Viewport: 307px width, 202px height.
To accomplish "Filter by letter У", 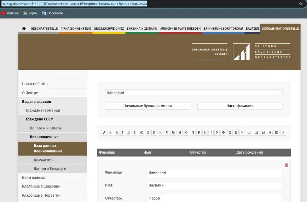I will click(x=217, y=133).
